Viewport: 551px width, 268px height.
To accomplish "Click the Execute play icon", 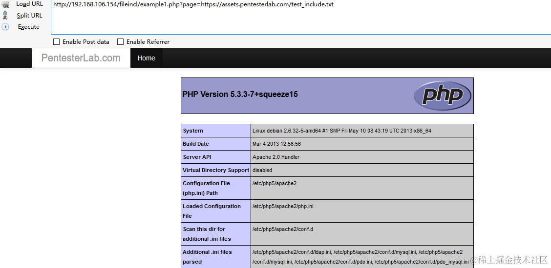I will point(5,27).
